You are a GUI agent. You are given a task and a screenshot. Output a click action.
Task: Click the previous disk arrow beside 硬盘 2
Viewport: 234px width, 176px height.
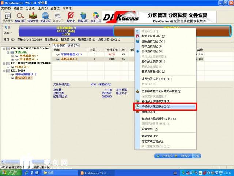pyautogui.click(x=5, y=27)
